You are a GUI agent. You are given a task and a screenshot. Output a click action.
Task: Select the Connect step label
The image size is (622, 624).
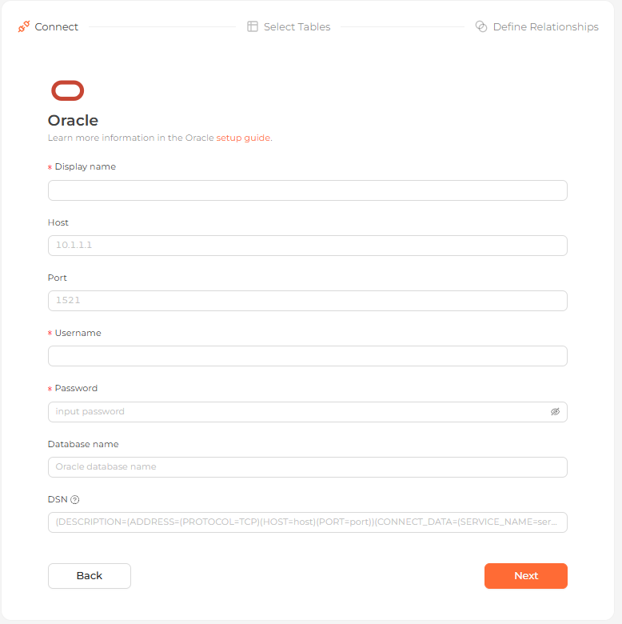click(57, 26)
